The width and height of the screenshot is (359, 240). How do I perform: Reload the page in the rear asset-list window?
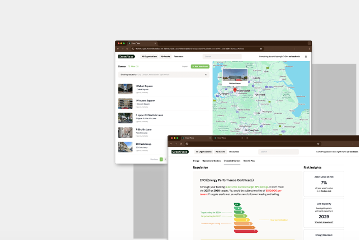127,48
